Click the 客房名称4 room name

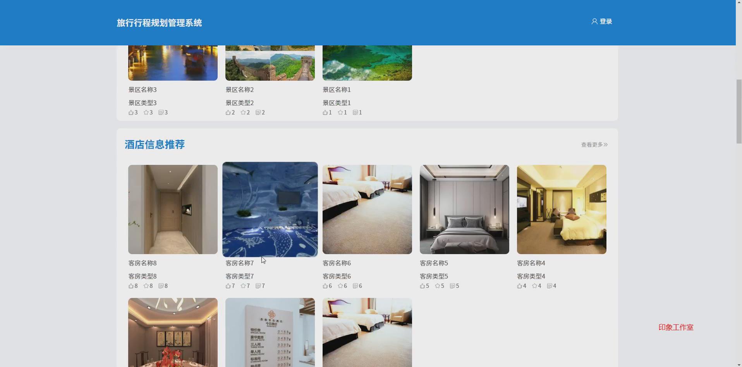[531, 263]
